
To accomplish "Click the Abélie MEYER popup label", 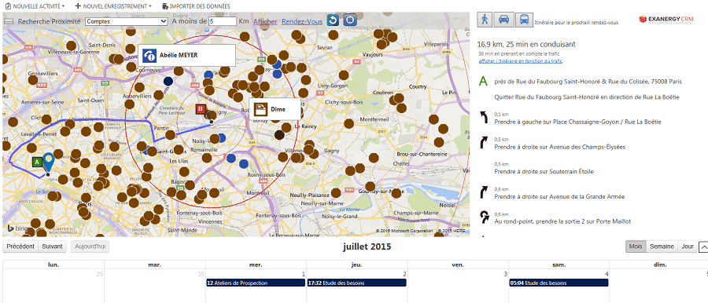I will coord(179,56).
